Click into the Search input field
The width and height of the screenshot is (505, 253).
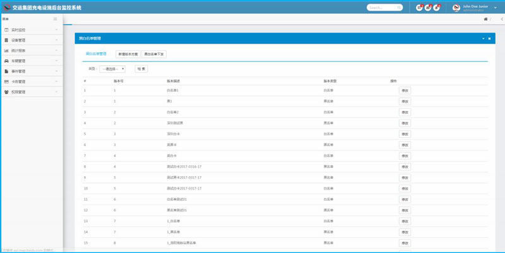(381, 8)
